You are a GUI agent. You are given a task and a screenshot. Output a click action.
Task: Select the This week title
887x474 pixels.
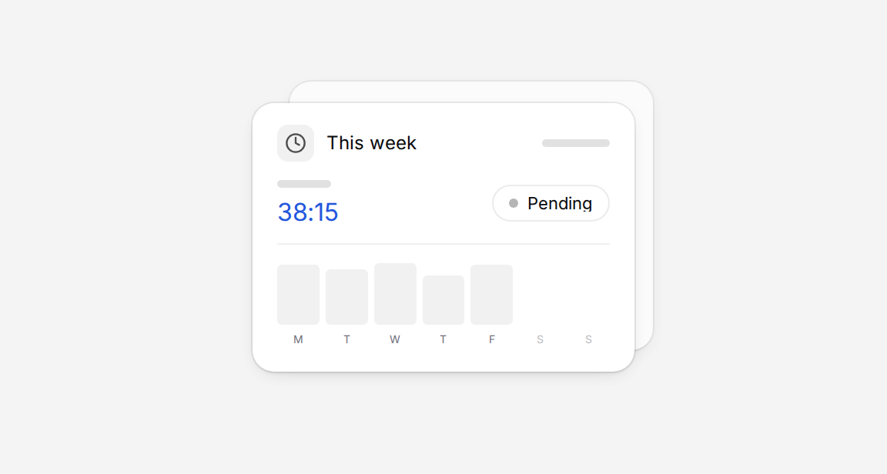pyautogui.click(x=372, y=143)
